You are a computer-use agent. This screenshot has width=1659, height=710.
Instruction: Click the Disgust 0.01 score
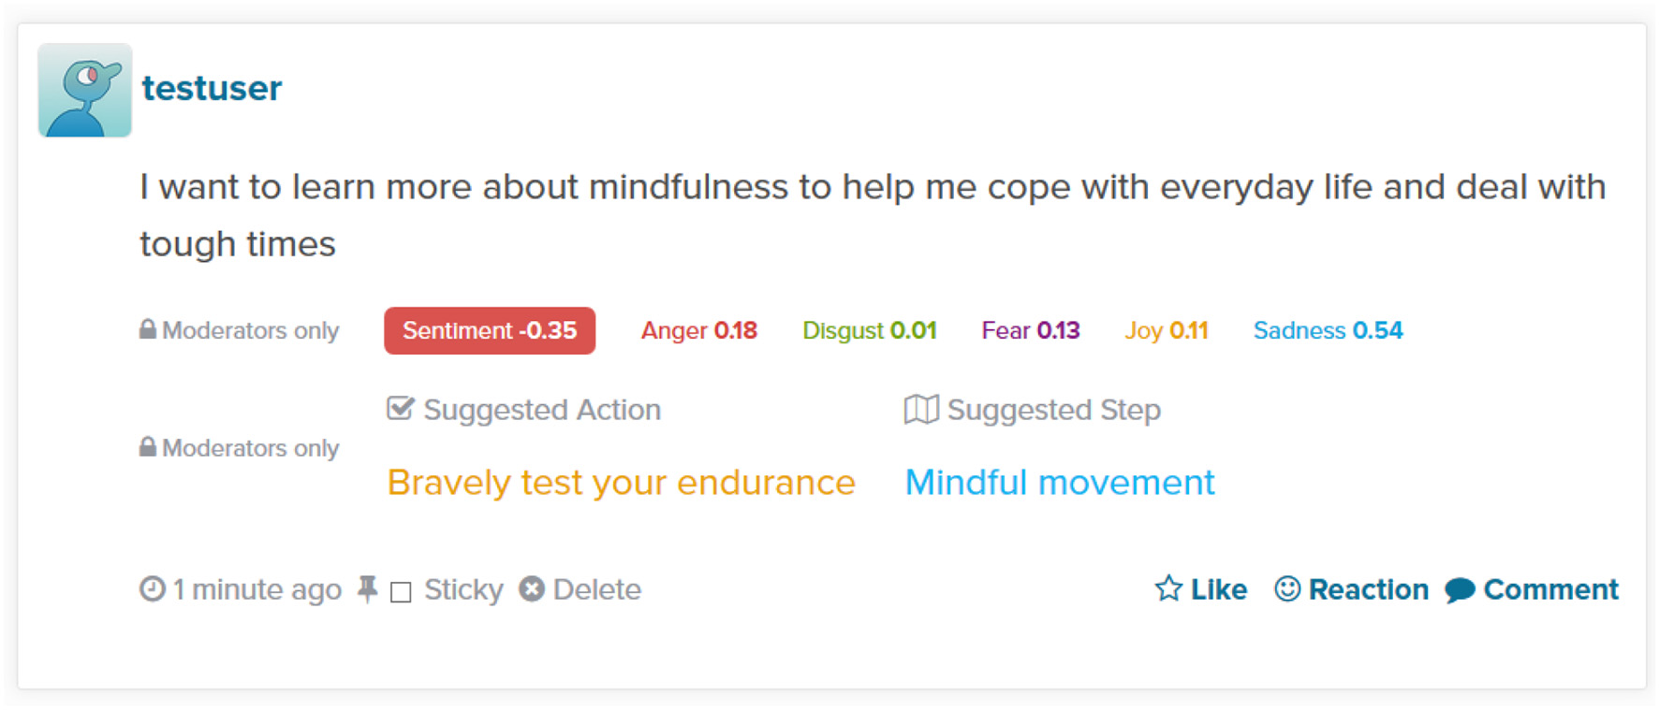[869, 331]
